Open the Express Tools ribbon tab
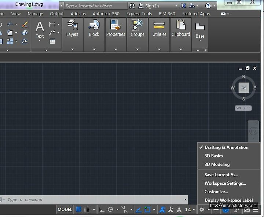 point(139,14)
